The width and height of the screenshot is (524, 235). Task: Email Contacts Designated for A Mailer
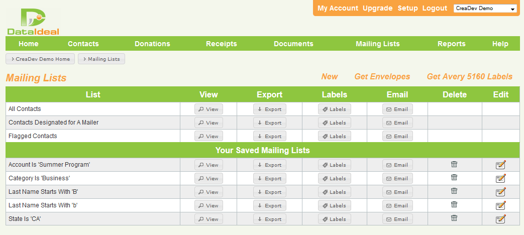click(398, 123)
